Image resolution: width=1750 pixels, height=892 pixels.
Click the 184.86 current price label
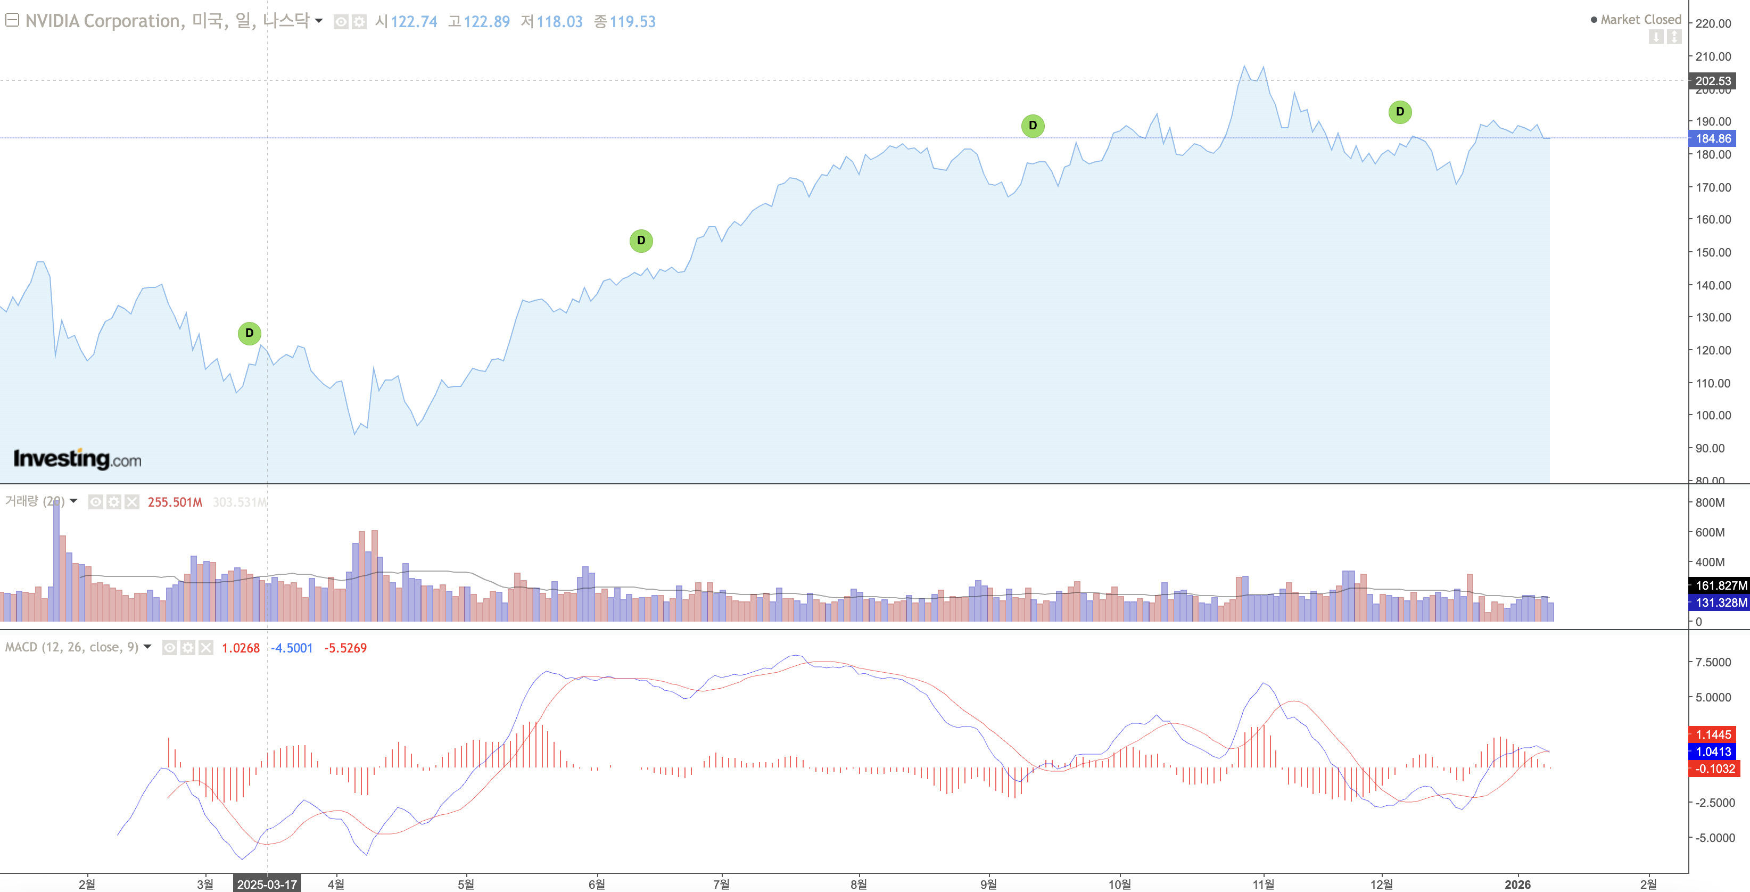click(1713, 138)
